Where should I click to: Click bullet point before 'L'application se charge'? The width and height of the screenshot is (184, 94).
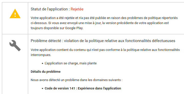tap(43, 64)
